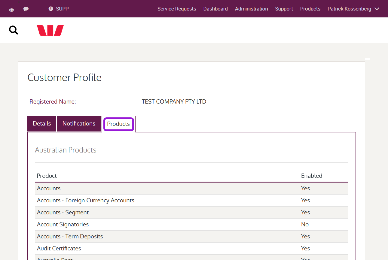Select Accounts - Foreign Currency Accounts row
This screenshot has width=388, height=260.
point(191,201)
